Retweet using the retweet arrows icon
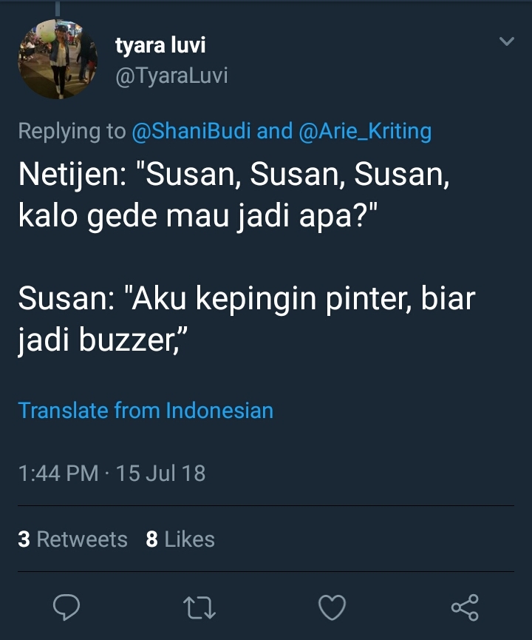This screenshot has height=640, width=532. coord(199,608)
